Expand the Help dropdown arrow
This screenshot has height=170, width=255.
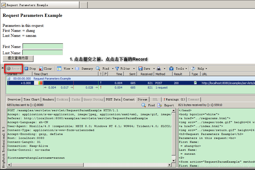click(206, 69)
